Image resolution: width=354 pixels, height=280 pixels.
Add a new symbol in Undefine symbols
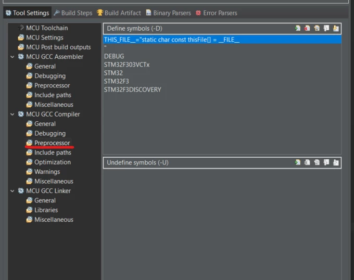click(x=298, y=162)
